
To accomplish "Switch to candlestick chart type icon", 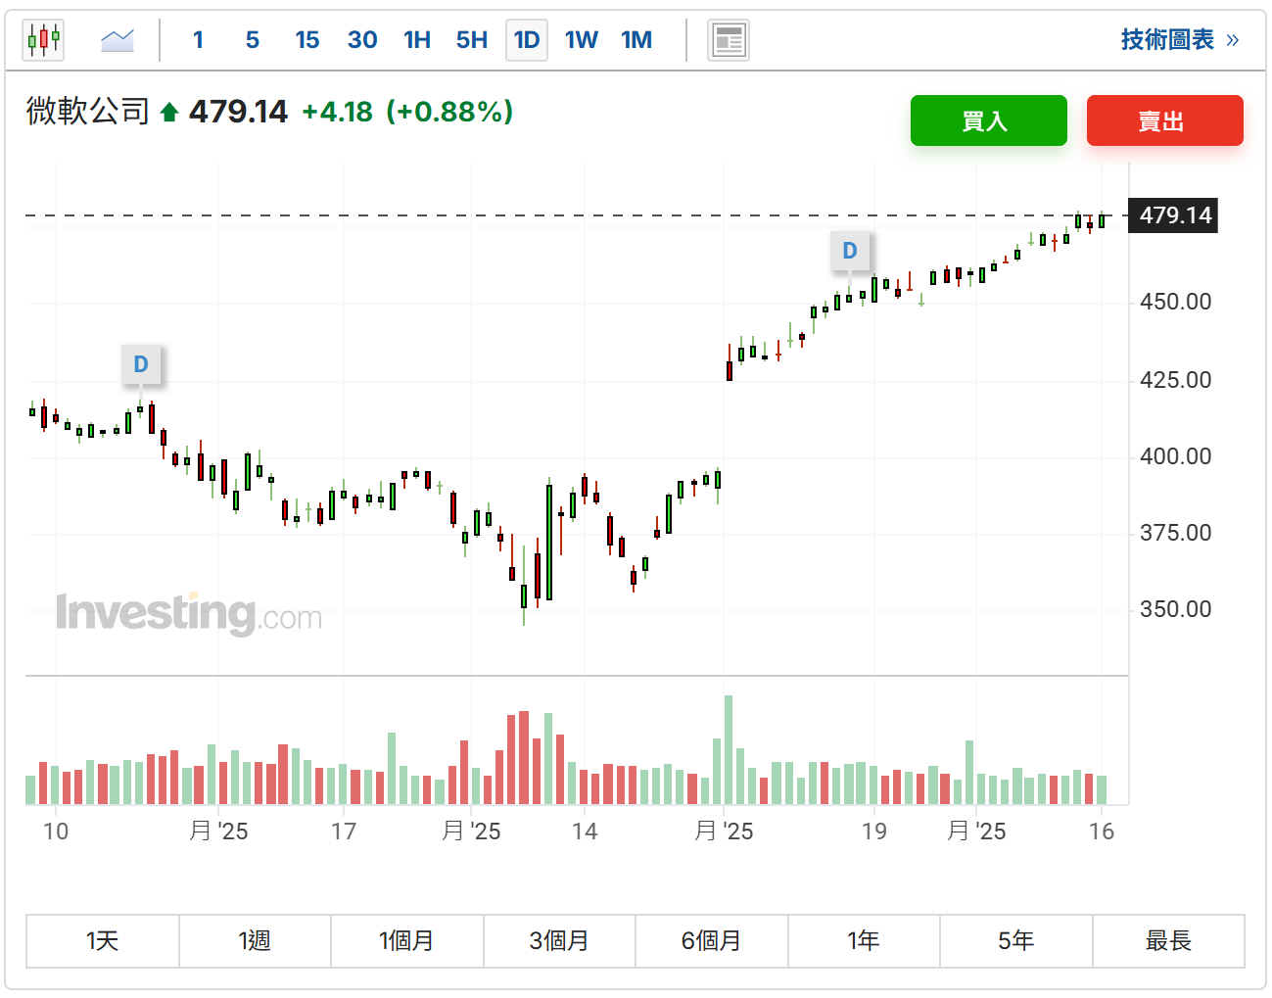I will click(x=43, y=40).
